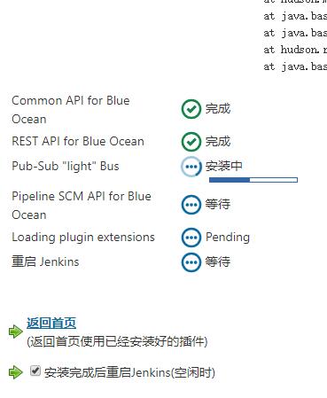
Task: Click the 重启 Jenkins row label
Action: click(45, 261)
